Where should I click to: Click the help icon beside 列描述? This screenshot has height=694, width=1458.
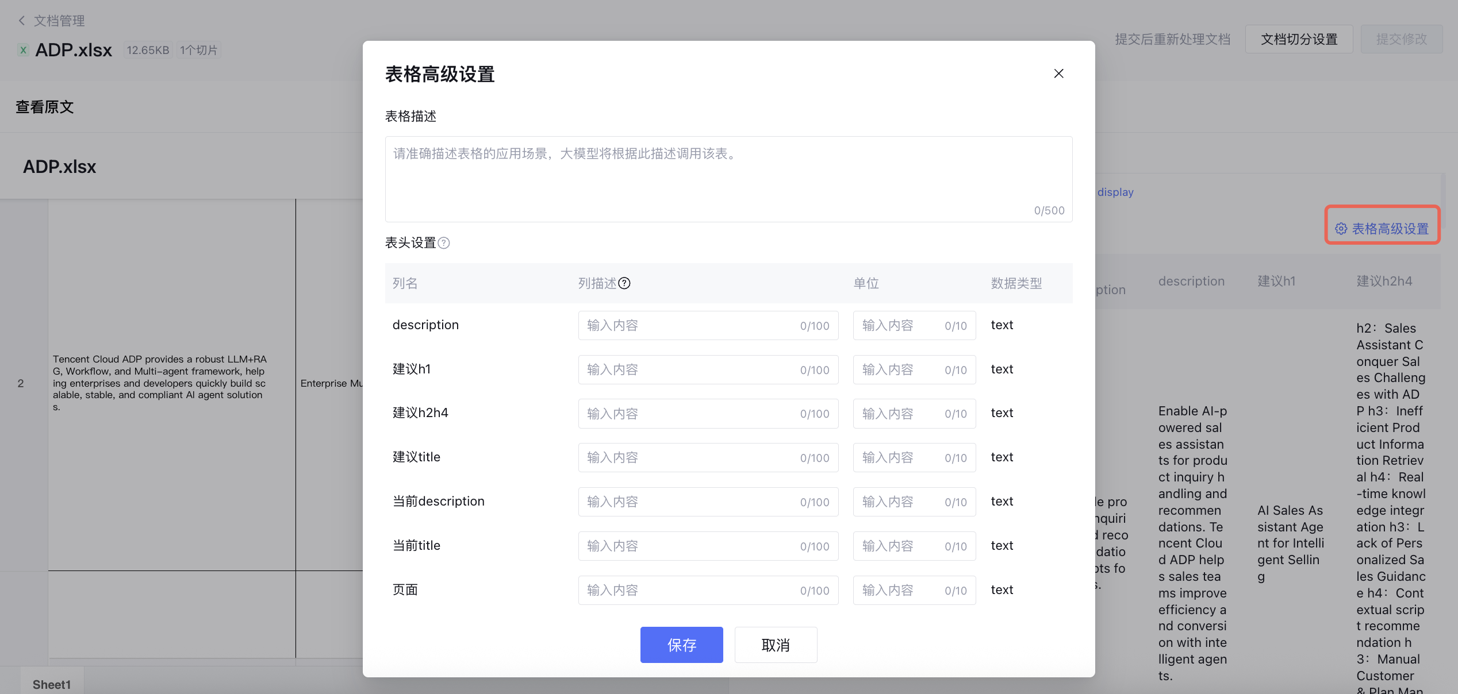click(x=624, y=283)
